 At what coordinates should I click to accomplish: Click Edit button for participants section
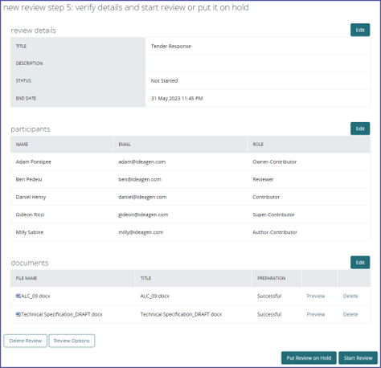(360, 129)
